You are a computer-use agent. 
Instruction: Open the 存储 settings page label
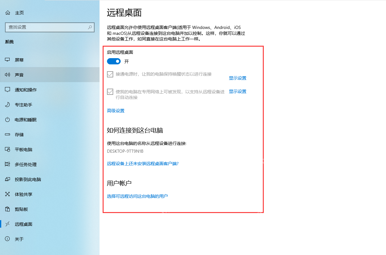coord(19,135)
